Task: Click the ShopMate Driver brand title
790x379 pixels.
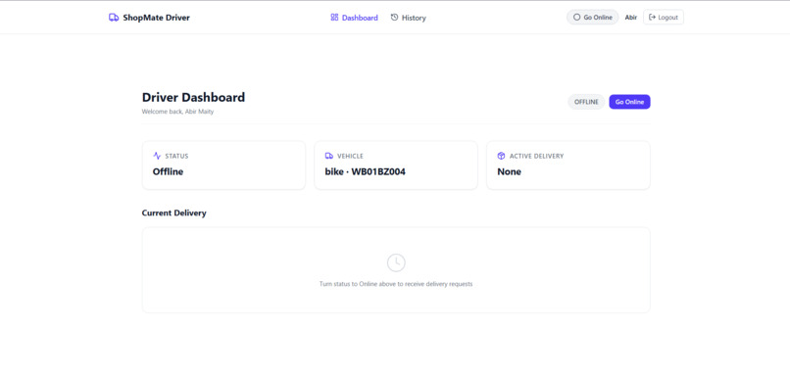Action: [156, 18]
